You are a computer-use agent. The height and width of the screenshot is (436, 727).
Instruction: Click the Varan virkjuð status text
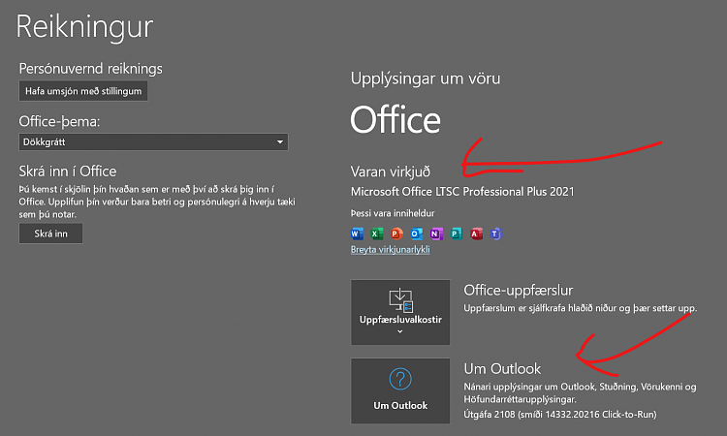tap(391, 171)
